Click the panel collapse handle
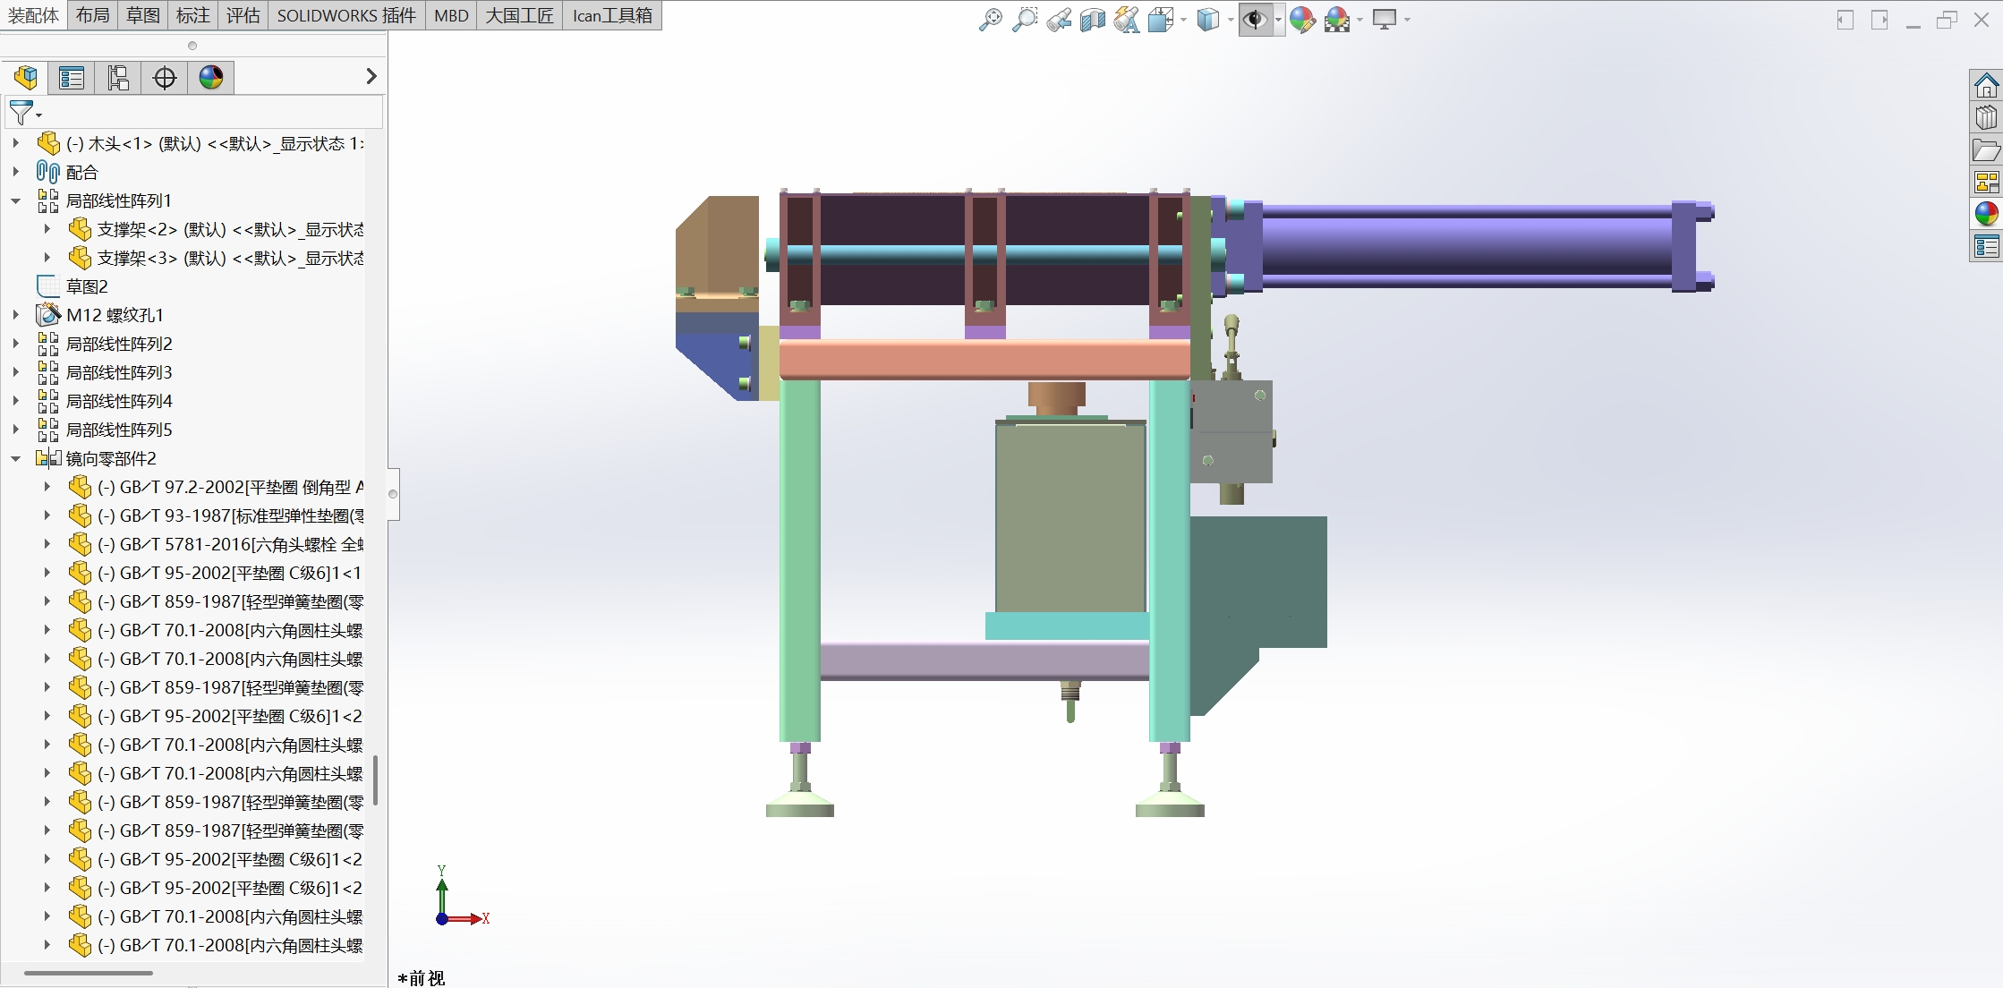 (x=393, y=493)
